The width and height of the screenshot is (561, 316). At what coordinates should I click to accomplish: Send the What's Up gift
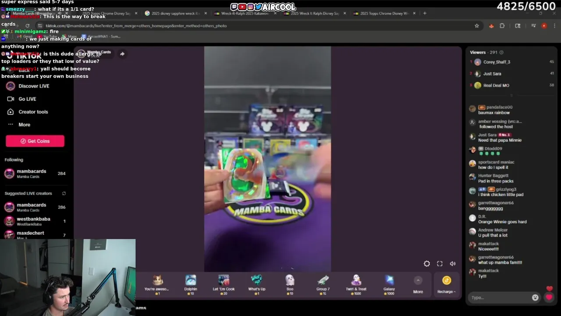coord(256,284)
